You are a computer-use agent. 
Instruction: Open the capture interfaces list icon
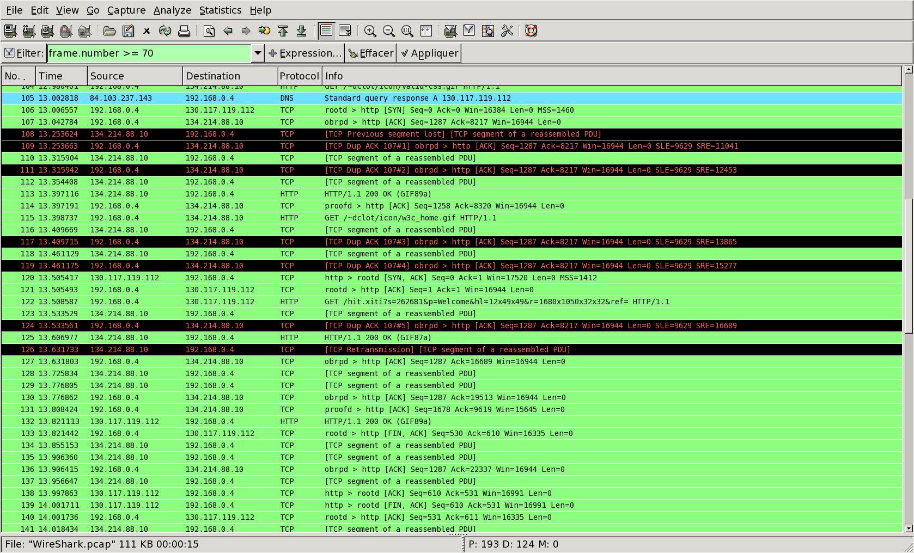(x=10, y=31)
